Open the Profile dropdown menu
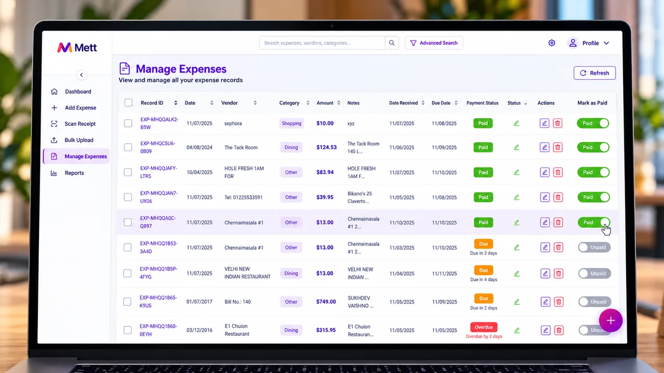The height and width of the screenshot is (373, 664). pos(589,43)
